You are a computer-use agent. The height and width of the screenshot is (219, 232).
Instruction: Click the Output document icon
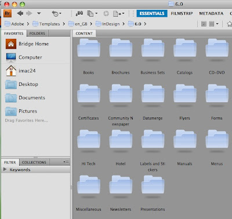pos(117,13)
